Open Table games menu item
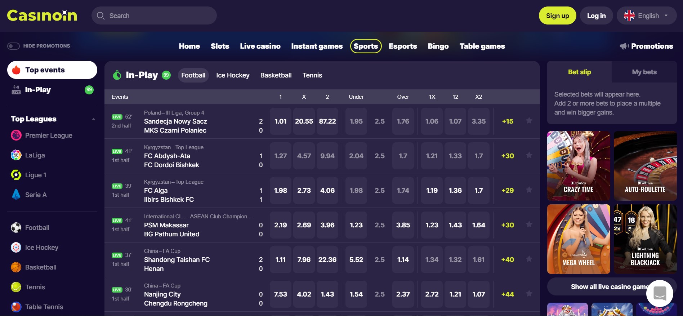The width and height of the screenshot is (683, 316). tap(482, 46)
